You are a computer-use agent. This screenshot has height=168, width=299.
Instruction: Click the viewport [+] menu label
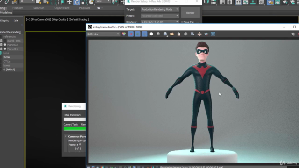[x=28, y=20]
